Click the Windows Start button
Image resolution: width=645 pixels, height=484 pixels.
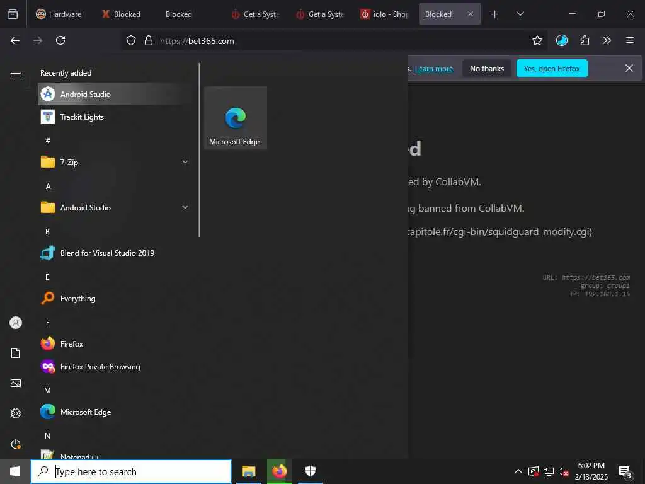coord(15,471)
